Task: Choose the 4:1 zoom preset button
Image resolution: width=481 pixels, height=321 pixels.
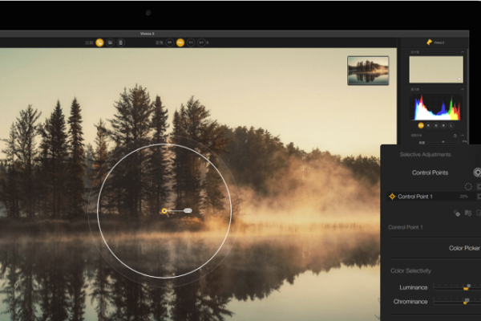Action: 201,43
